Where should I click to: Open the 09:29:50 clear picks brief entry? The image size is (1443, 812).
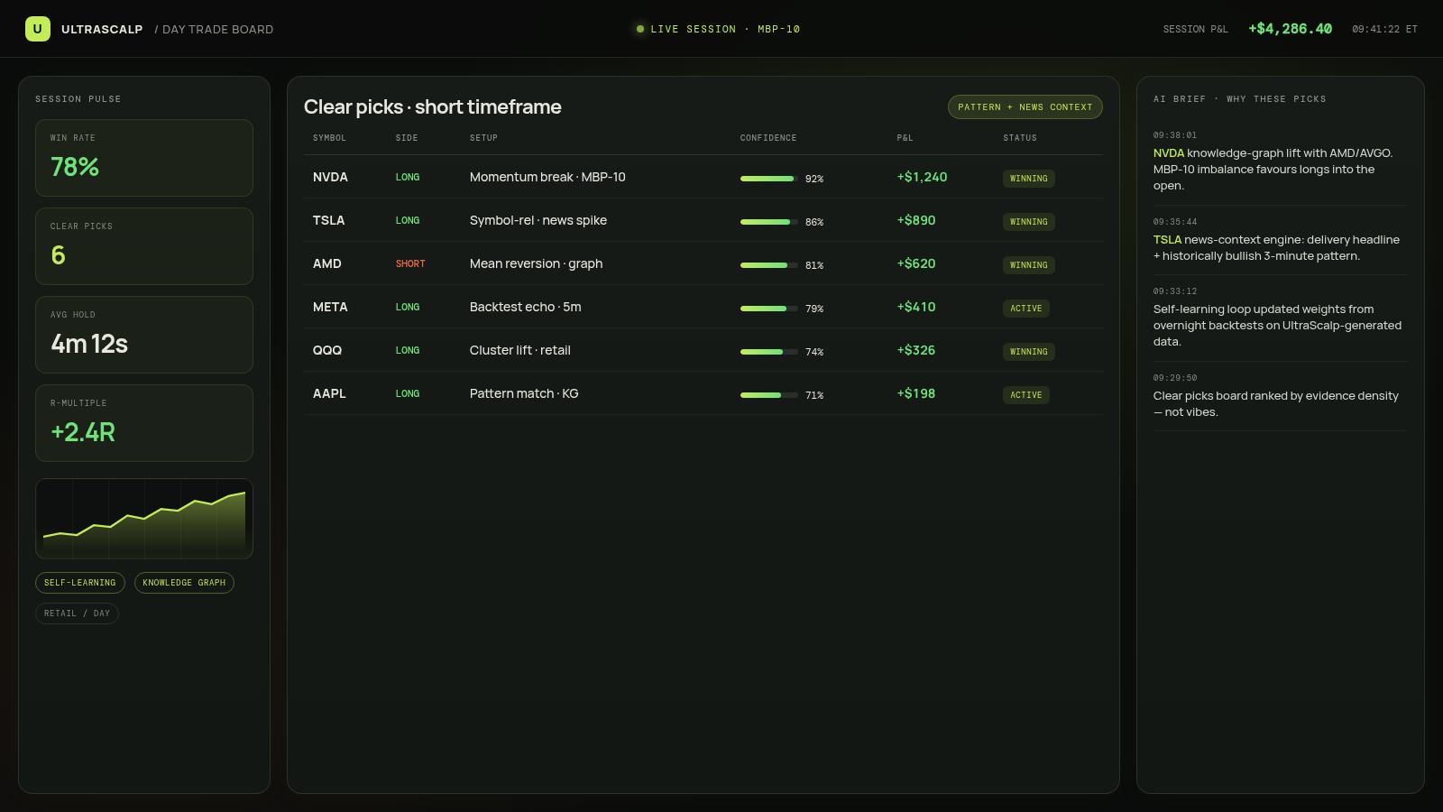(1280, 396)
